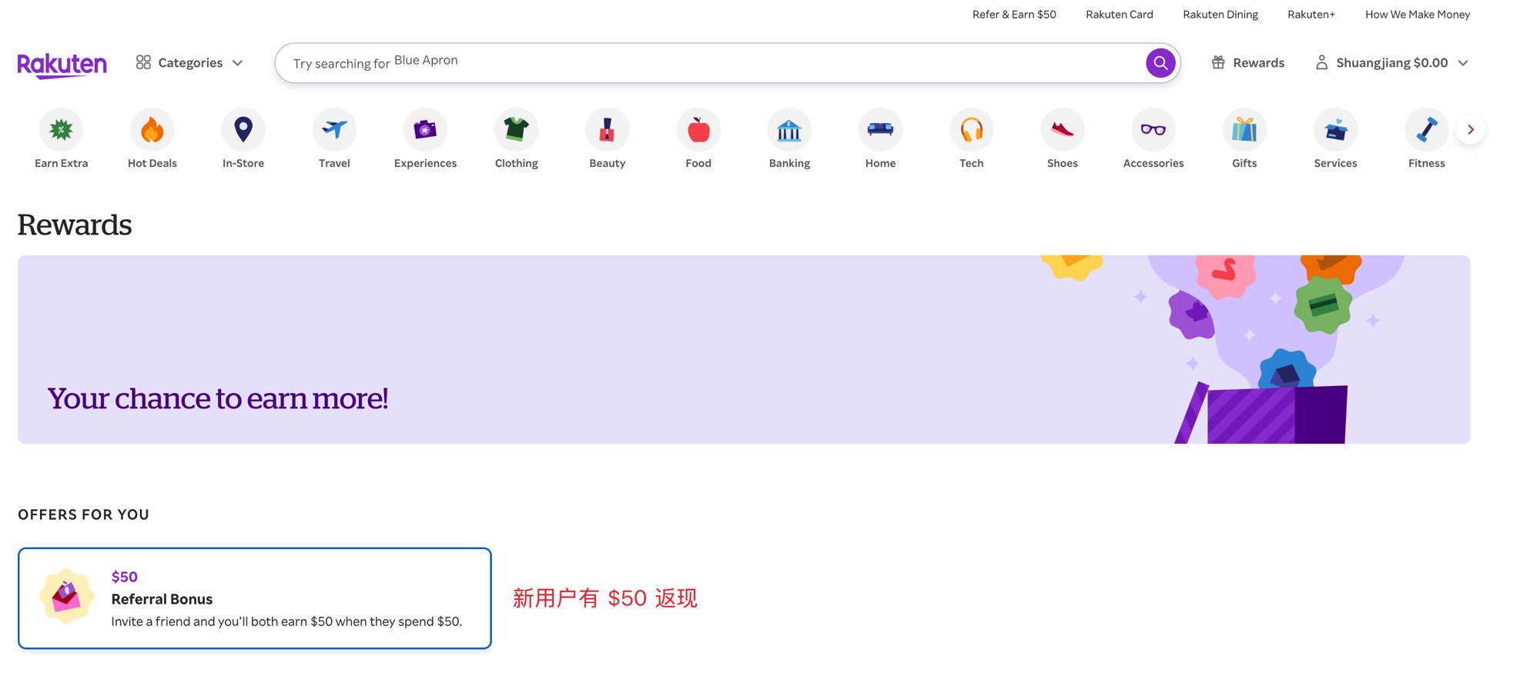Open the Banking building icon

click(789, 130)
